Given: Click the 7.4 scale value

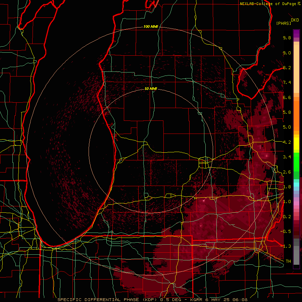Looking at the screenshot, I should point(287,83).
